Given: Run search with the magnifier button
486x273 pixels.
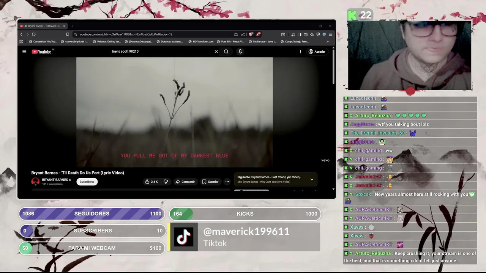Looking at the screenshot, I should [x=226, y=52].
